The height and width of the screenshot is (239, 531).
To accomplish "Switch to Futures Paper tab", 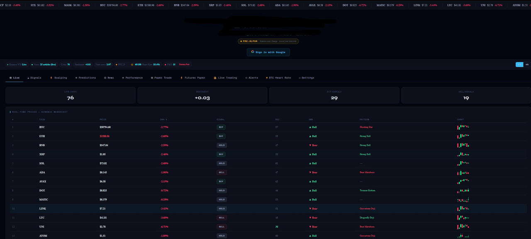I will [192, 78].
